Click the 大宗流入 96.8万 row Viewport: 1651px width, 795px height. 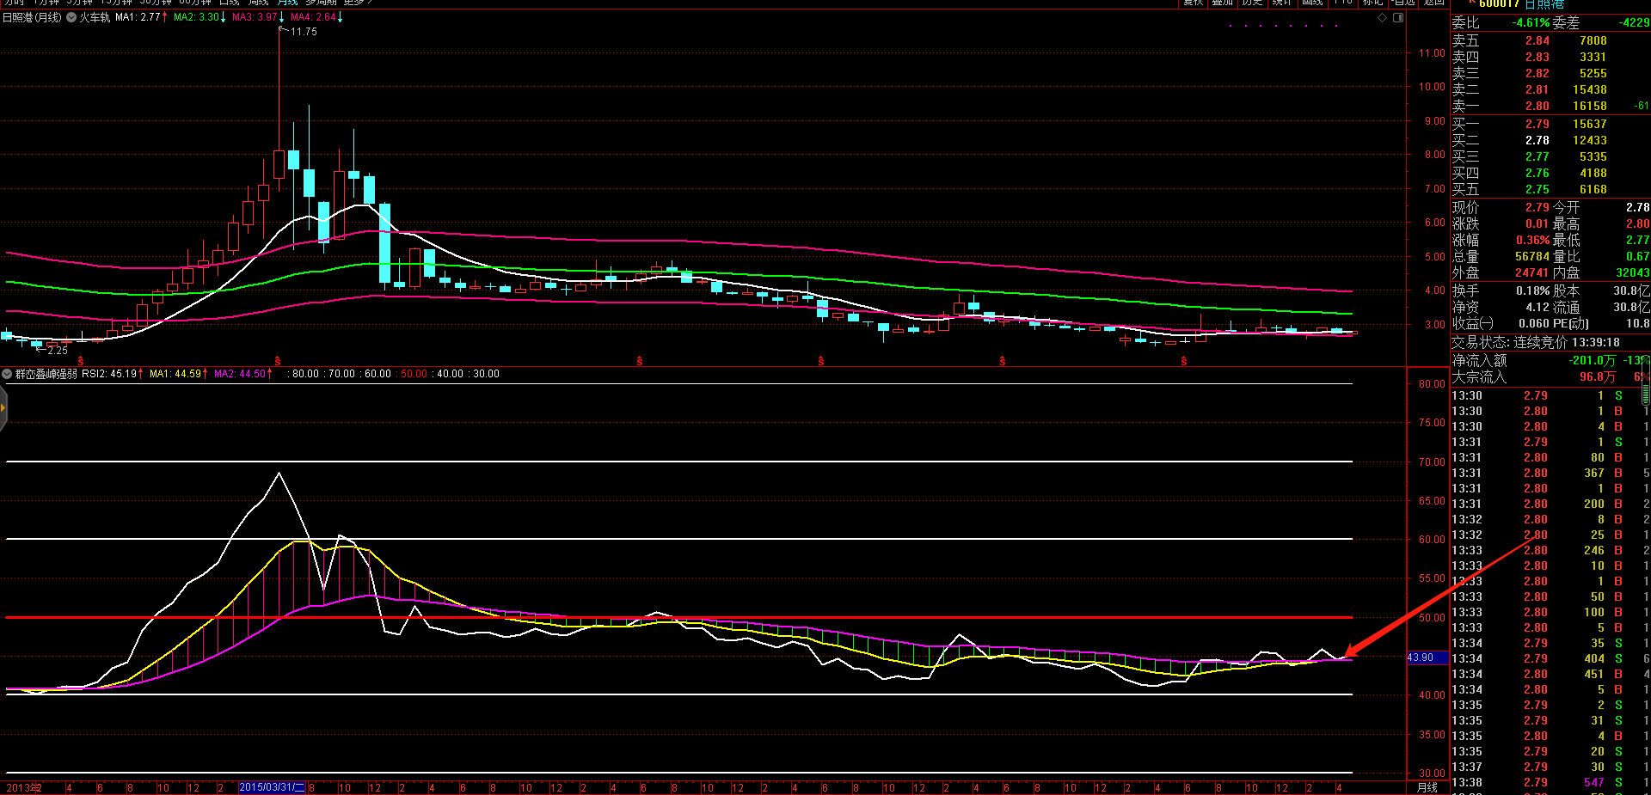pos(1550,376)
